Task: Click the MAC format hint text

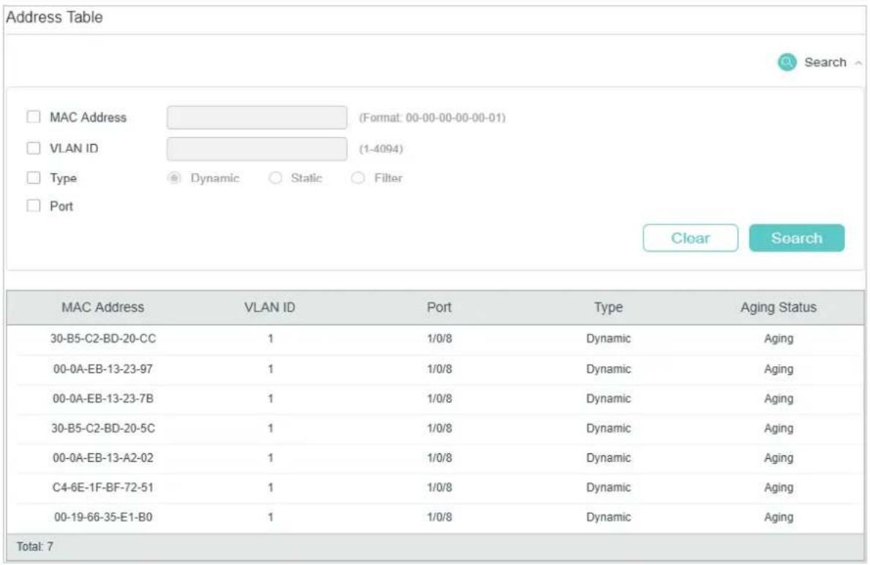Action: pyautogui.click(x=432, y=118)
